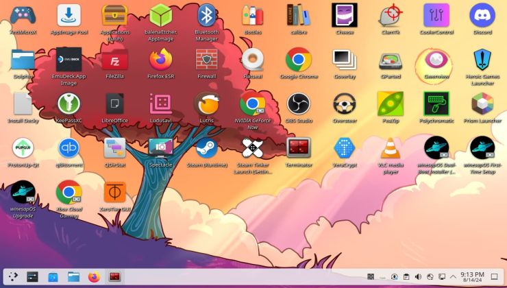The height and width of the screenshot is (288, 507).
Task: Click the VeraCrypt desktop icon
Action: click(x=344, y=149)
